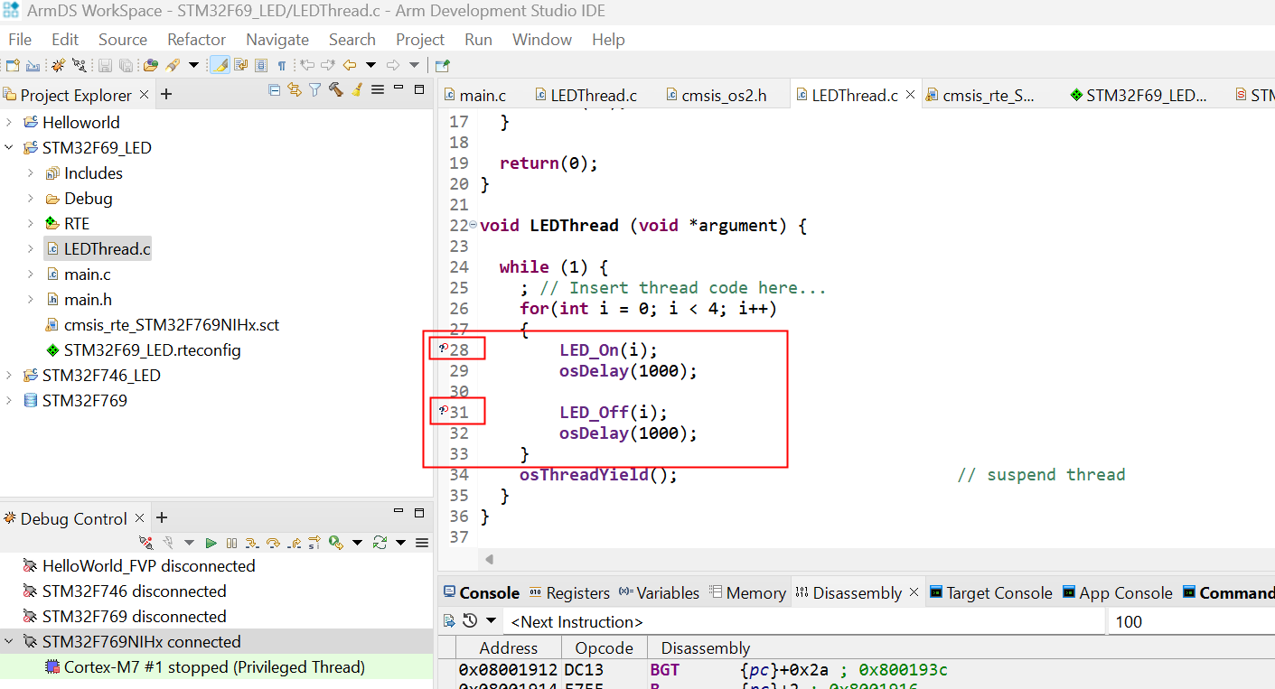Toggle the breakpoint marker on line 28
Viewport: 1275px width, 689px height.
click(x=443, y=349)
